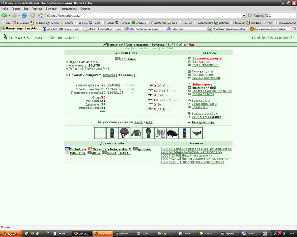
Task: Open the red Чат link
Action: coord(192,44)
